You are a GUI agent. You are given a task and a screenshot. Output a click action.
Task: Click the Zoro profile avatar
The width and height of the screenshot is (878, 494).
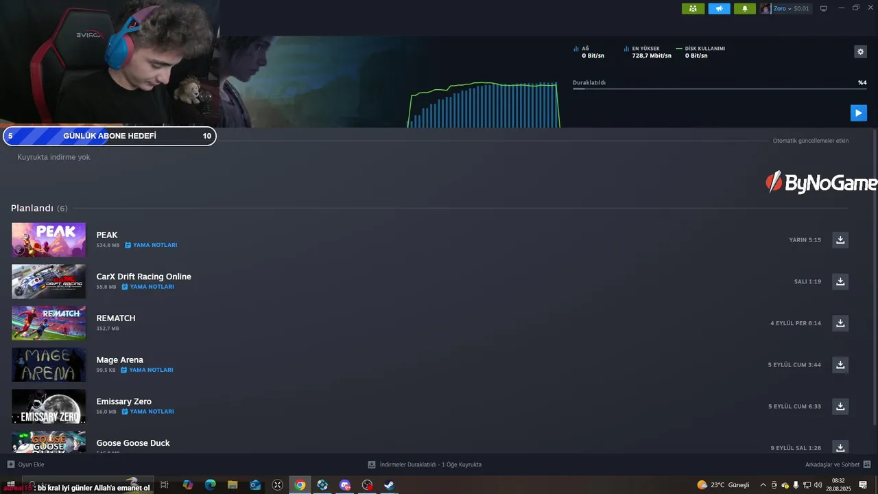[766, 8]
